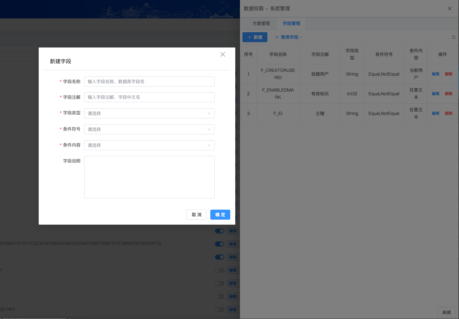Open the 字段类型 dropdown
The image size is (459, 319).
[149, 113]
